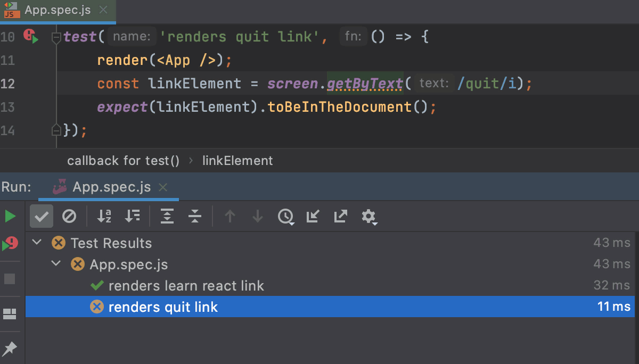Screen dimensions: 639x364
Task: Click the callback for test() breadcrumb
Action: 123,160
